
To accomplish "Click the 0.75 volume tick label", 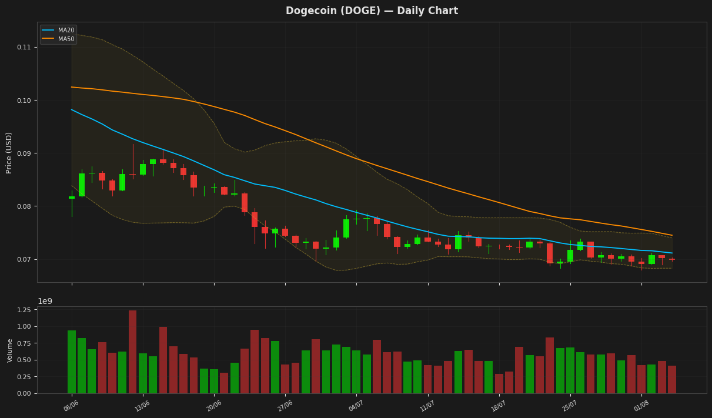I will point(25,343).
